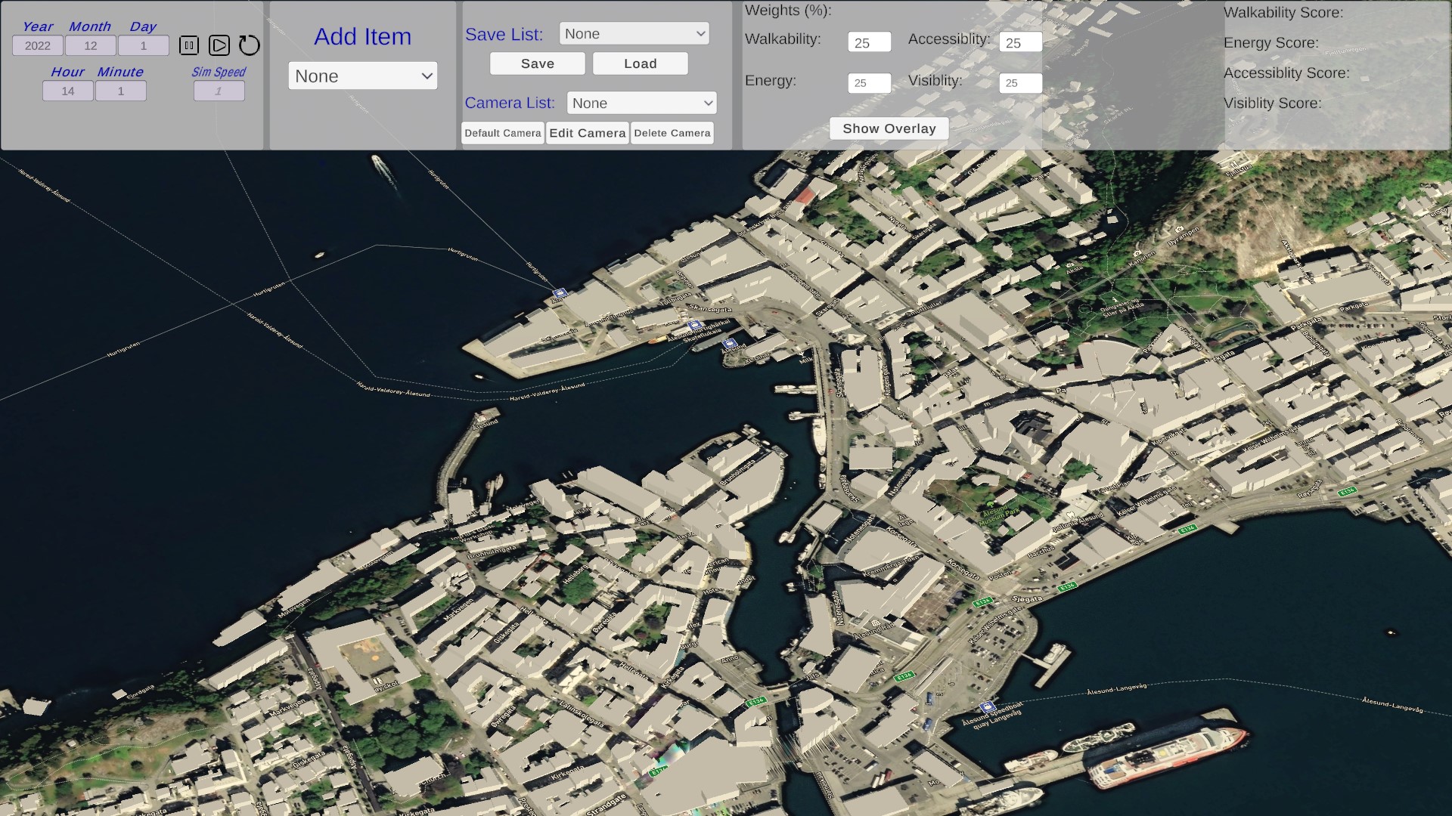Click the Sim Speed field
Image resolution: width=1452 pixels, height=816 pixels.
point(219,91)
